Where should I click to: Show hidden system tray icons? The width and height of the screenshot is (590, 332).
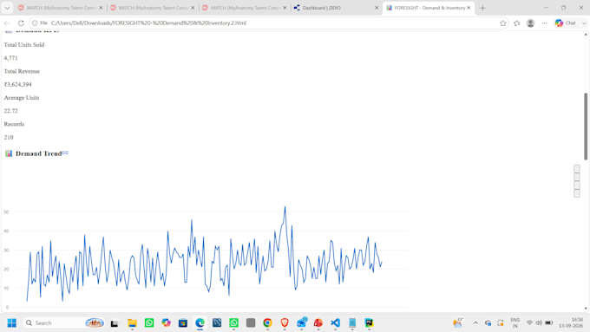click(475, 323)
